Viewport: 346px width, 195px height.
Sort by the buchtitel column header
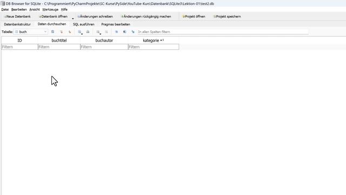point(59,41)
